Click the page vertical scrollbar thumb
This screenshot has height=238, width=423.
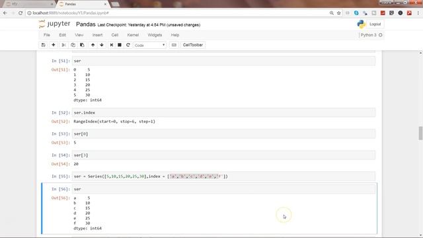[x=420, y=134]
